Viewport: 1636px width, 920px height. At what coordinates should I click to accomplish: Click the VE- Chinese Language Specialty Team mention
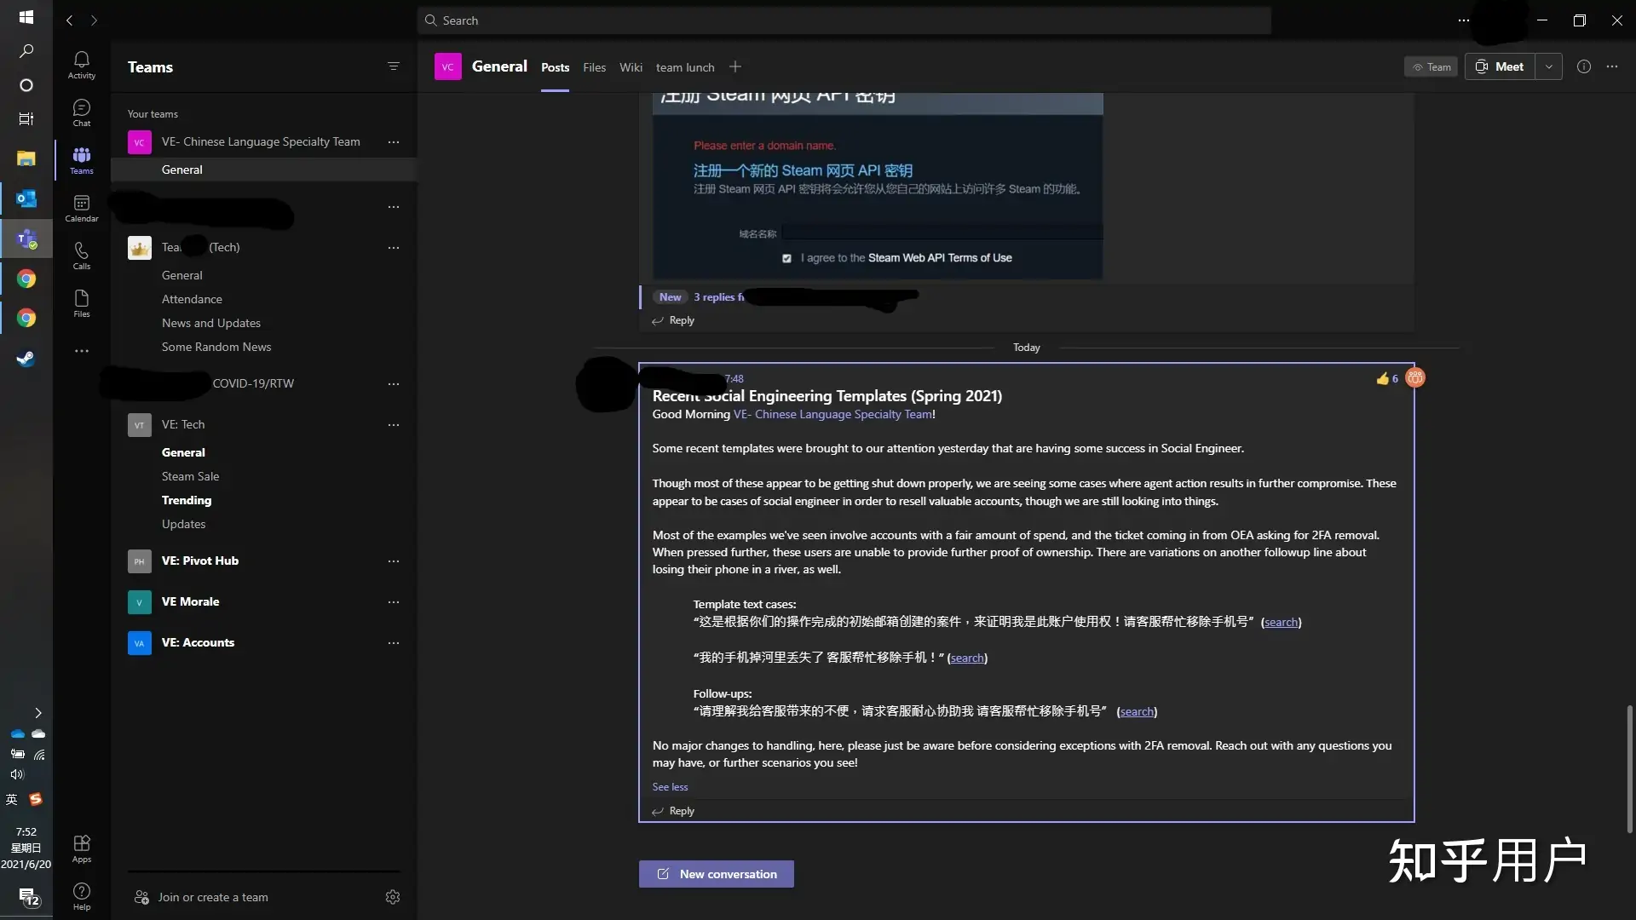(x=832, y=414)
